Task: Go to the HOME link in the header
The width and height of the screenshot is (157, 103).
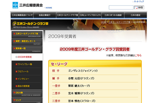Action: [49, 8]
